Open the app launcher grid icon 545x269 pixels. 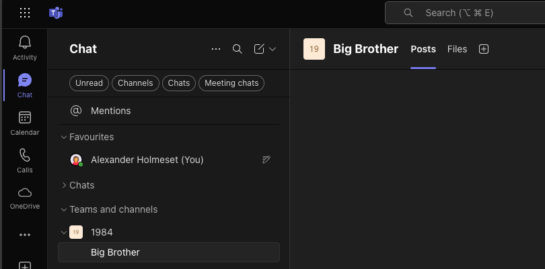(x=25, y=13)
